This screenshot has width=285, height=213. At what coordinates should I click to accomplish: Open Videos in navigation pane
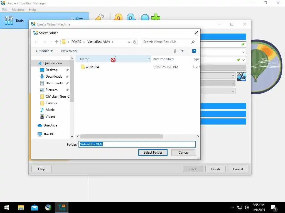(50, 116)
